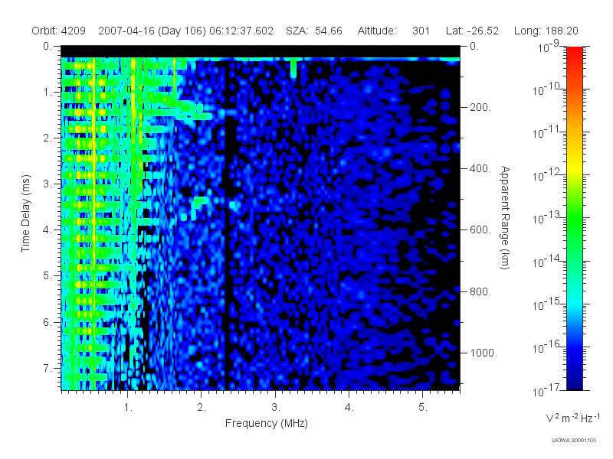Click the 10^-13 colorbar label

(x=547, y=218)
